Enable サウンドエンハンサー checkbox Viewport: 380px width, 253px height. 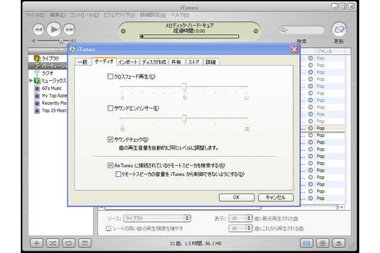coord(110,108)
